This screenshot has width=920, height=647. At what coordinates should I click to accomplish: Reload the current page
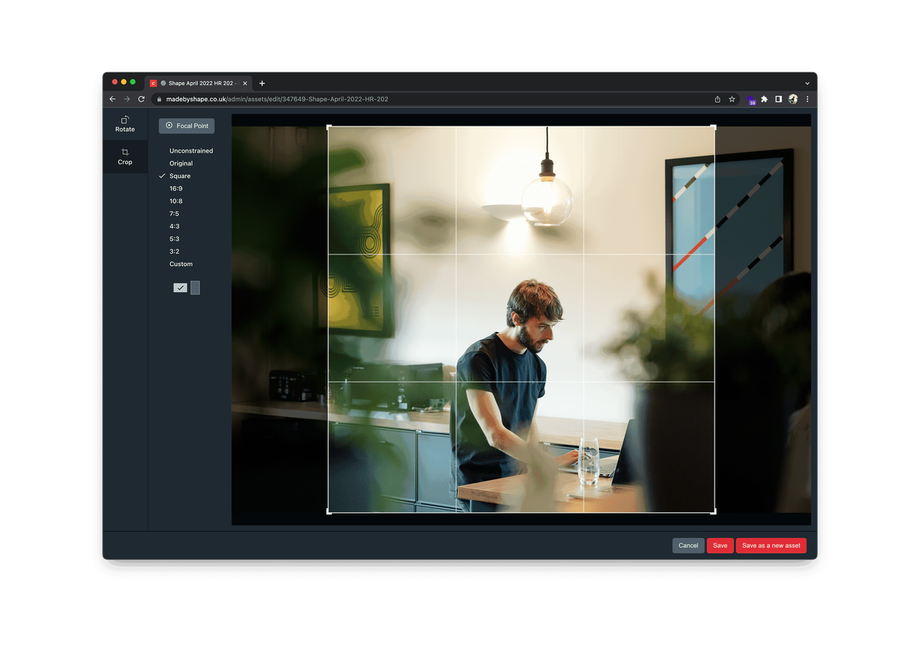pos(140,99)
